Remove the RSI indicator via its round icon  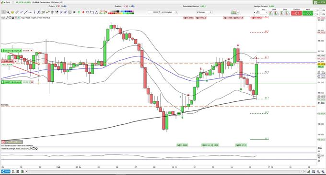point(36,148)
